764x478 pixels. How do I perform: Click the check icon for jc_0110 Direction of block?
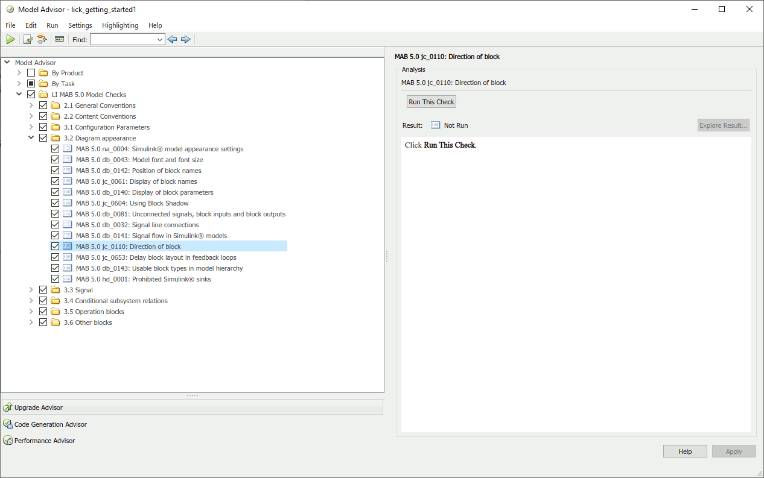68,247
